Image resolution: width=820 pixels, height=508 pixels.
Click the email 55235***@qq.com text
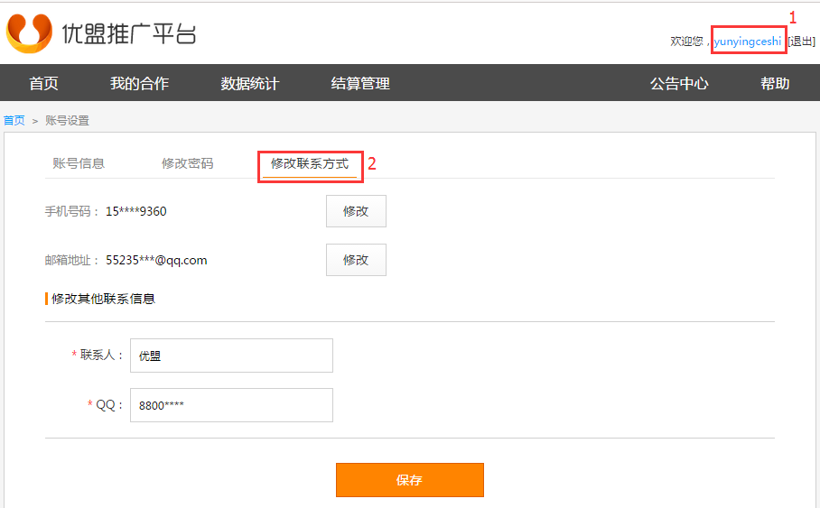pos(156,260)
